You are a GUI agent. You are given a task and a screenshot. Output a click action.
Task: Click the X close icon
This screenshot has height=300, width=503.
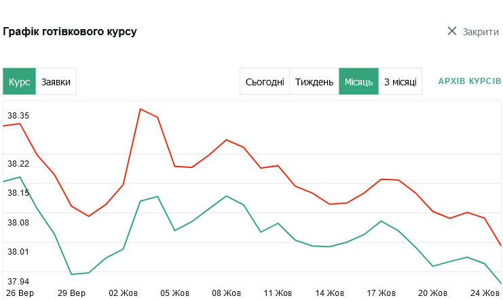click(452, 31)
